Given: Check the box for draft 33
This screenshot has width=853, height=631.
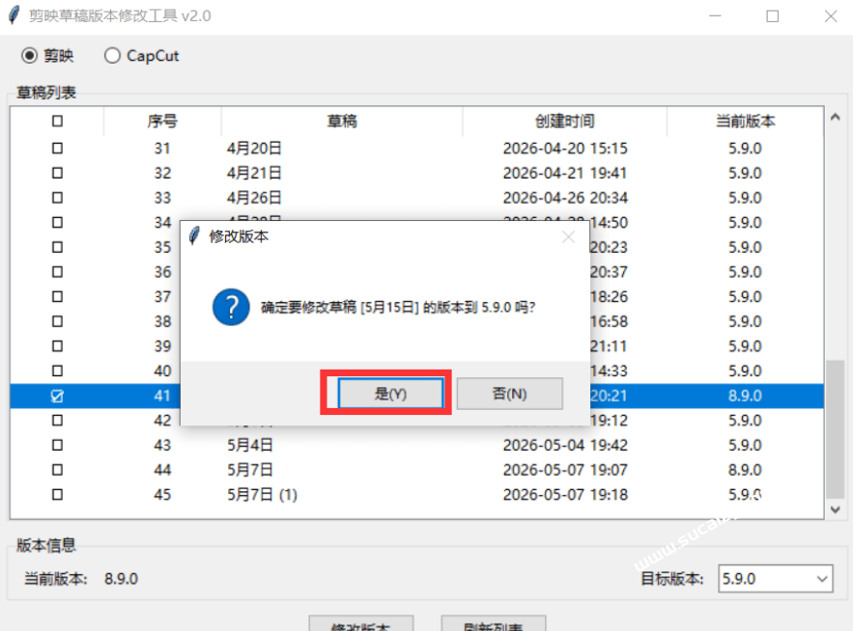Looking at the screenshot, I should click(57, 197).
